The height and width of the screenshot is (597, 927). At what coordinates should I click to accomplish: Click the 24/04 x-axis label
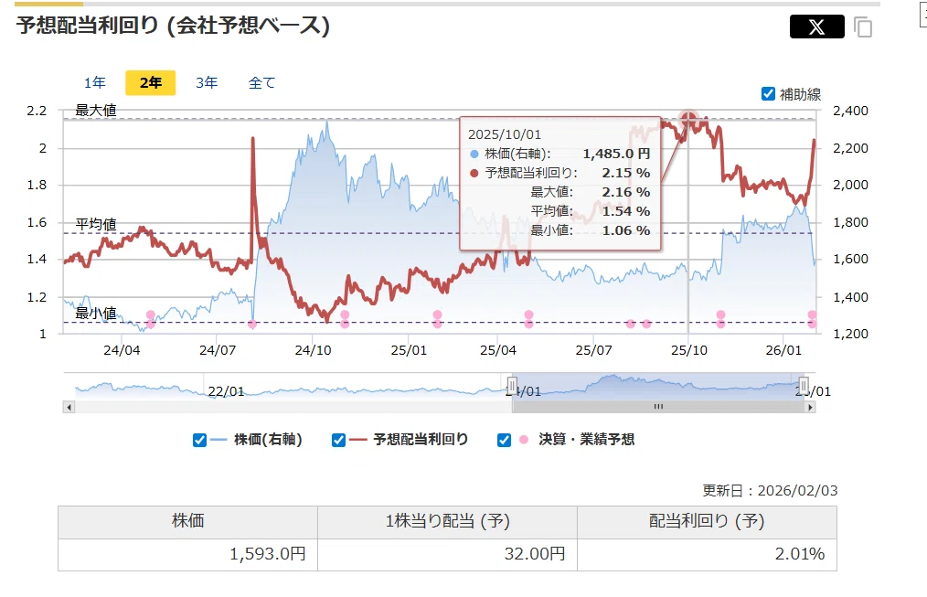coord(122,350)
